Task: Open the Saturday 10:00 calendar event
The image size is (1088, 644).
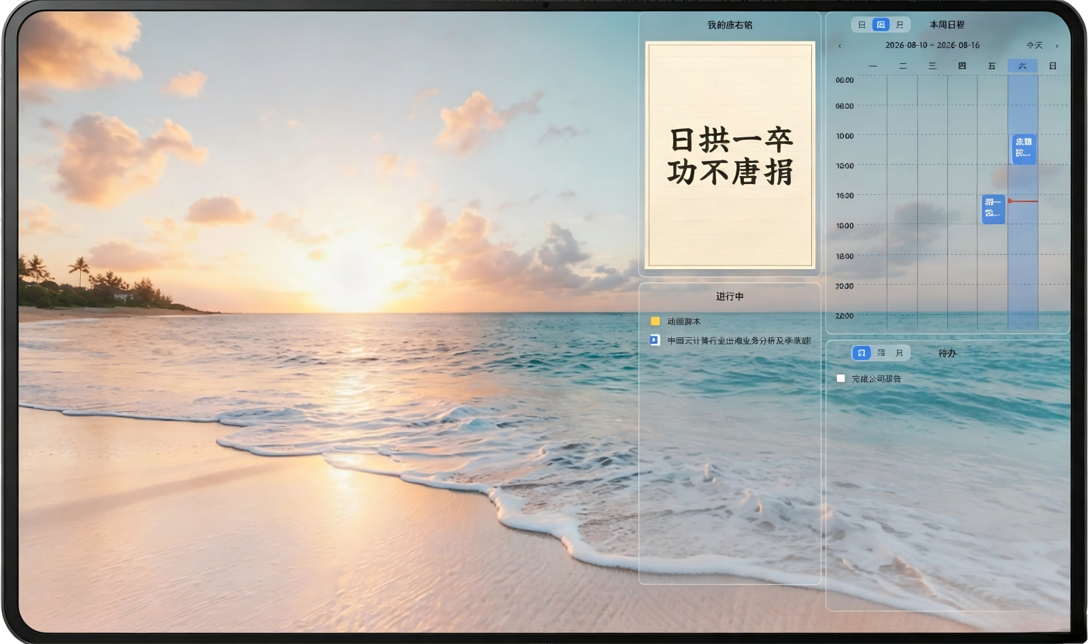Action: click(x=1023, y=149)
